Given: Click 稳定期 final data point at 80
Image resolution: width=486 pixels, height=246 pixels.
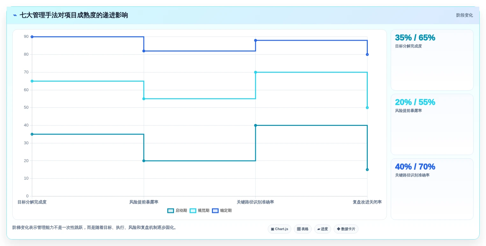Looking at the screenshot, I should pos(367,54).
